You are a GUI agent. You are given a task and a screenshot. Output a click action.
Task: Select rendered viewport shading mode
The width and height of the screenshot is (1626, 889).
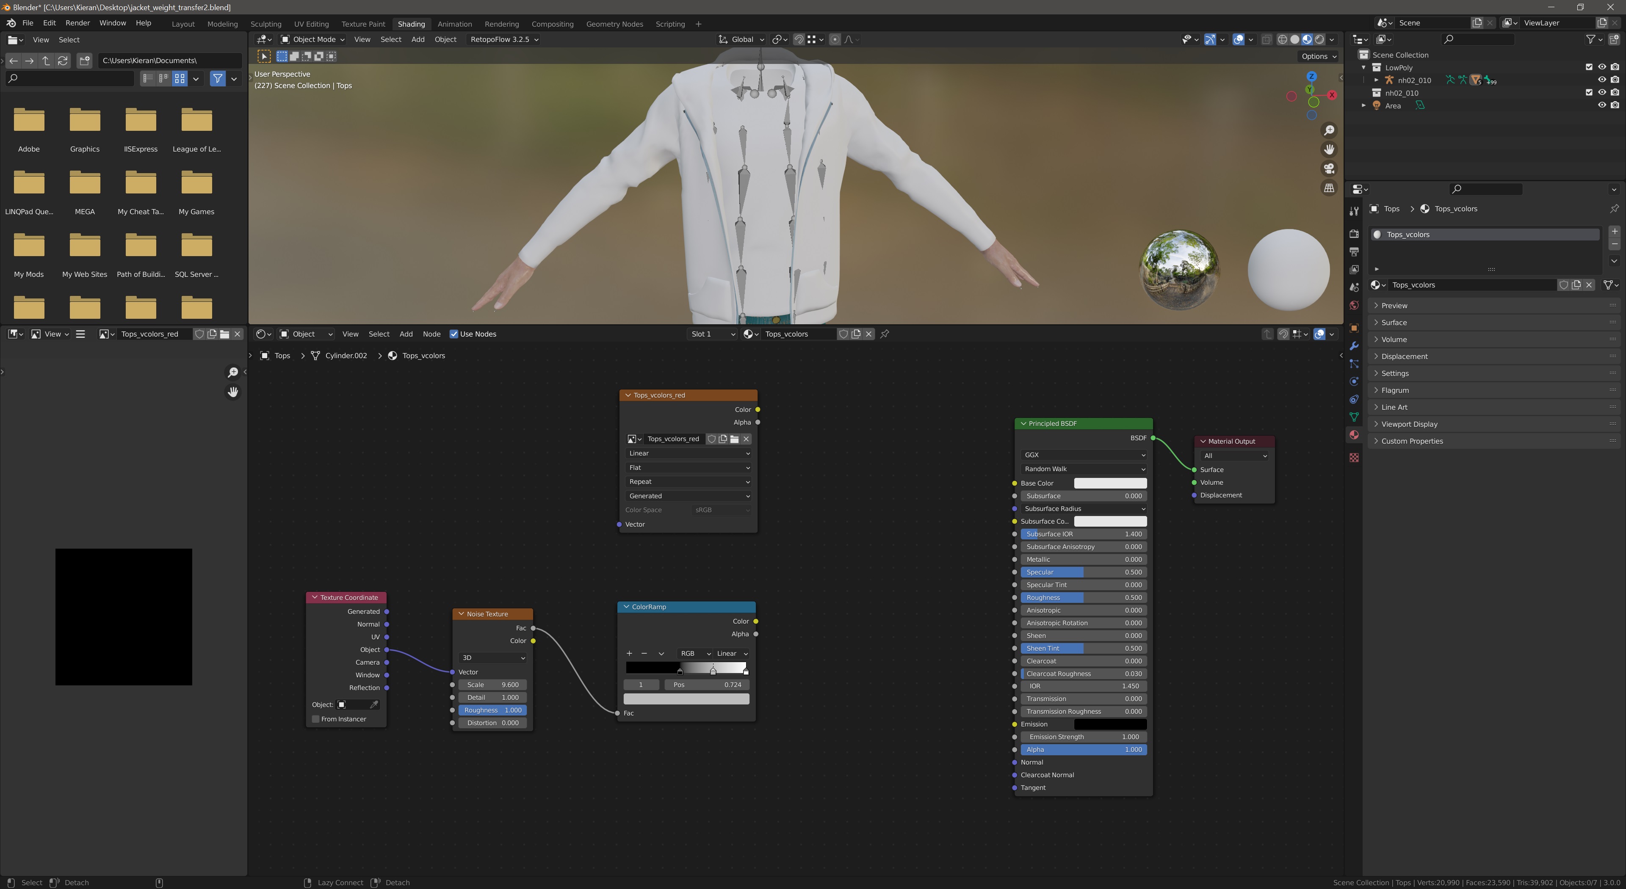[1320, 39]
